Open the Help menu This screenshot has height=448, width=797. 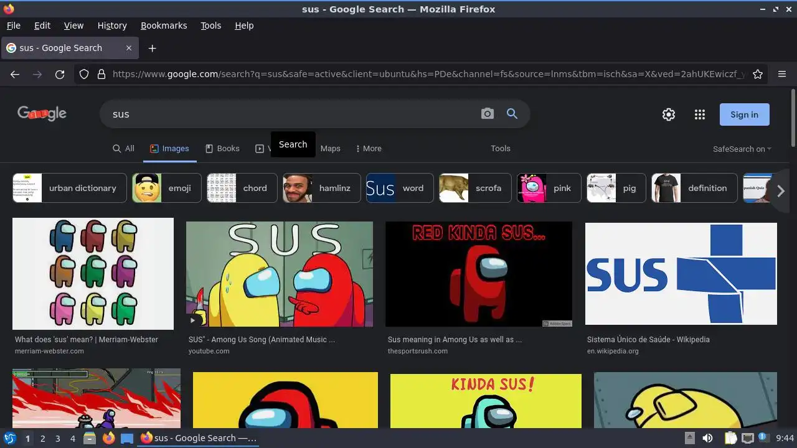(244, 26)
